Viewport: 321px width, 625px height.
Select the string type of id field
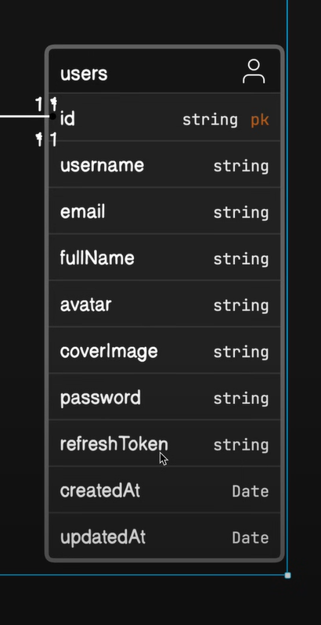pos(210,120)
